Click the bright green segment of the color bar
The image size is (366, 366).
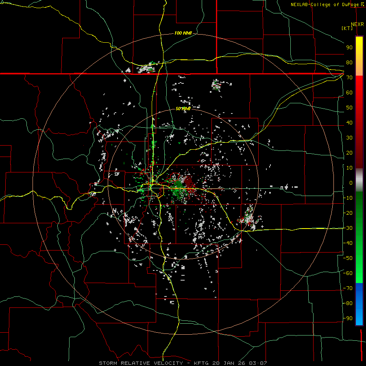[359, 268]
